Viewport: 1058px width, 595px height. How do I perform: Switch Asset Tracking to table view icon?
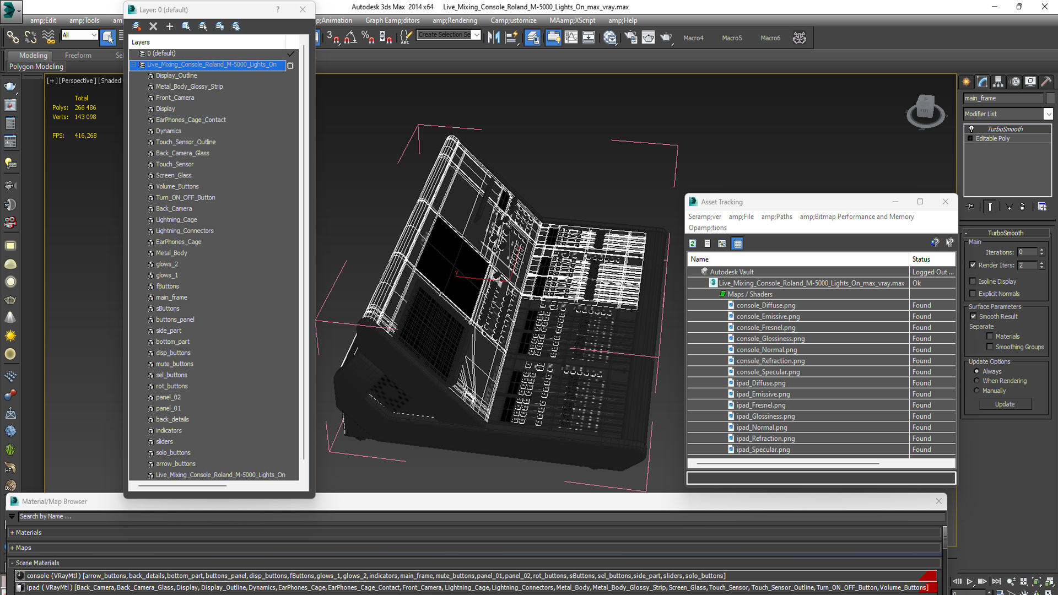[737, 244]
